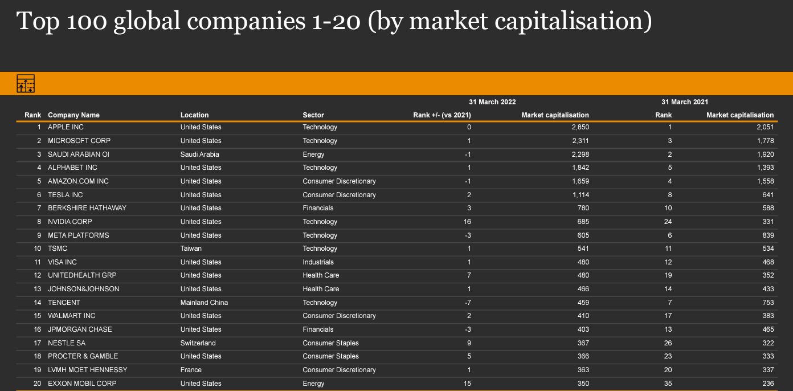793x391 pixels.
Task: Click the Sector column header
Action: tap(313, 115)
